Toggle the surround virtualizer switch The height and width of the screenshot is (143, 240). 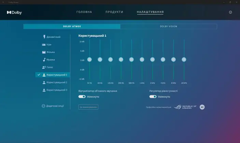click(x=82, y=97)
